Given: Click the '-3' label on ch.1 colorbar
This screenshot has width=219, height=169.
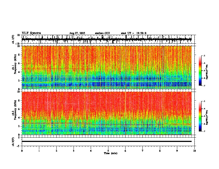Looking at the screenshot, I should [204, 56].
